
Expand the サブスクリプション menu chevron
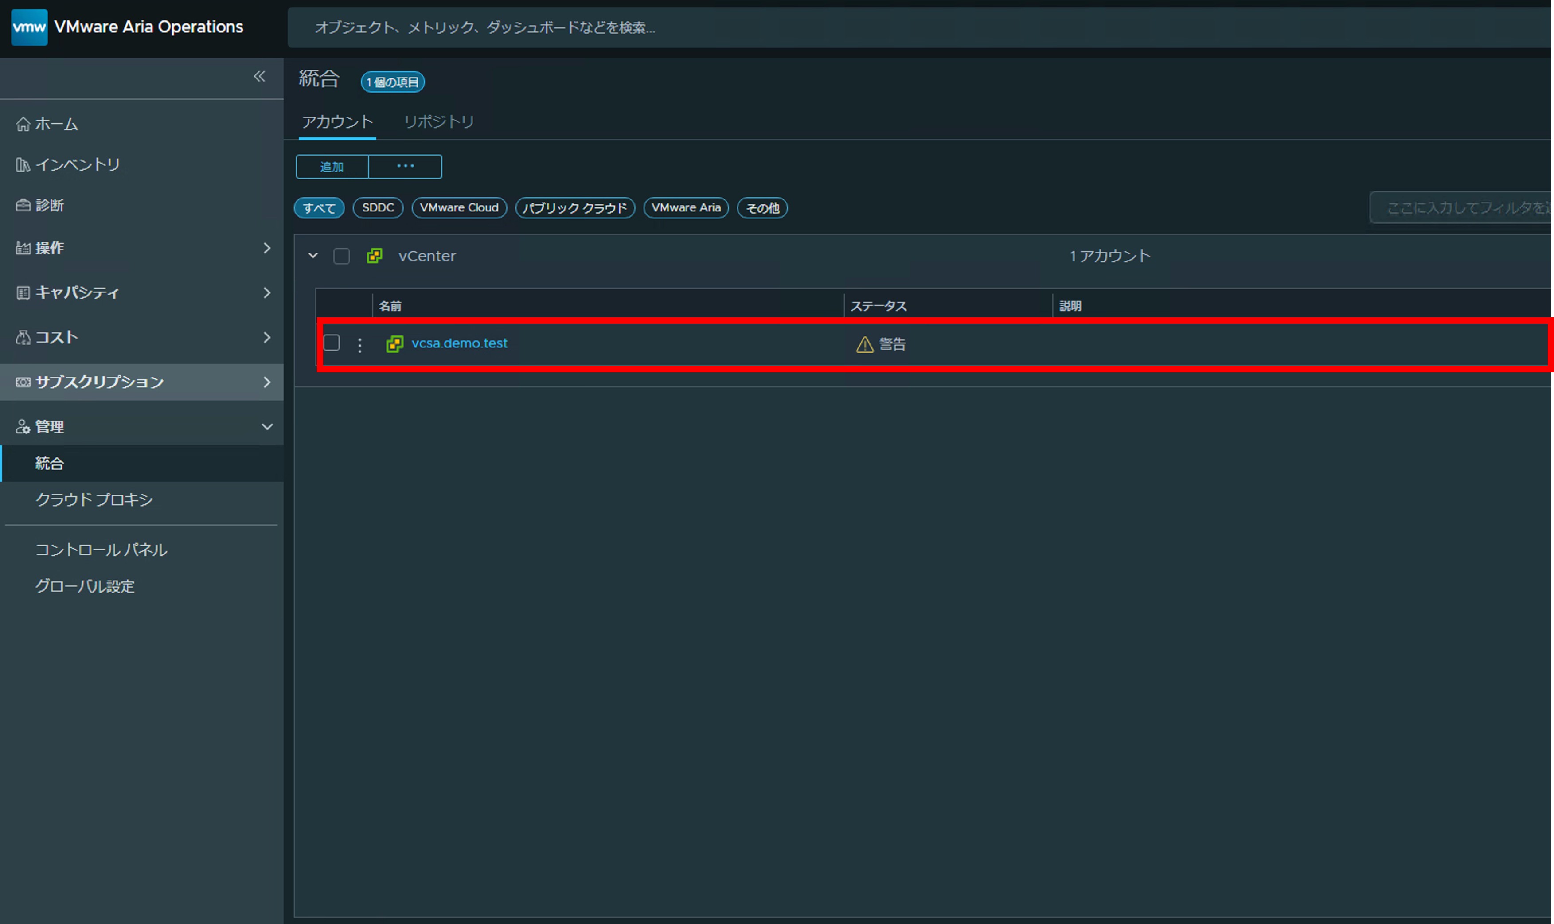tap(267, 382)
